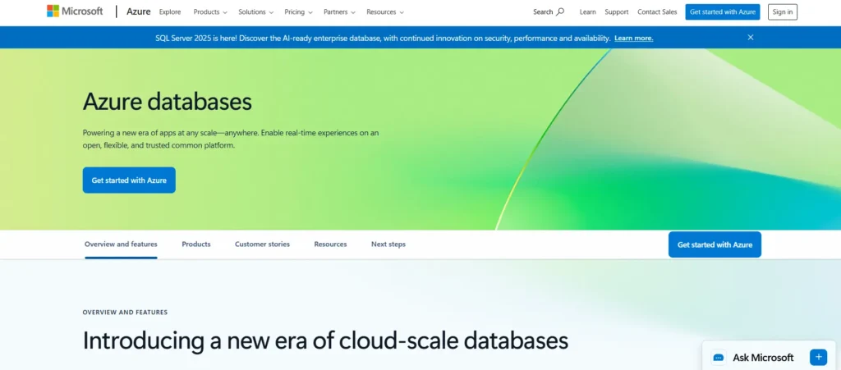Follow the Learn more banner link
The height and width of the screenshot is (370, 841).
[x=634, y=38]
